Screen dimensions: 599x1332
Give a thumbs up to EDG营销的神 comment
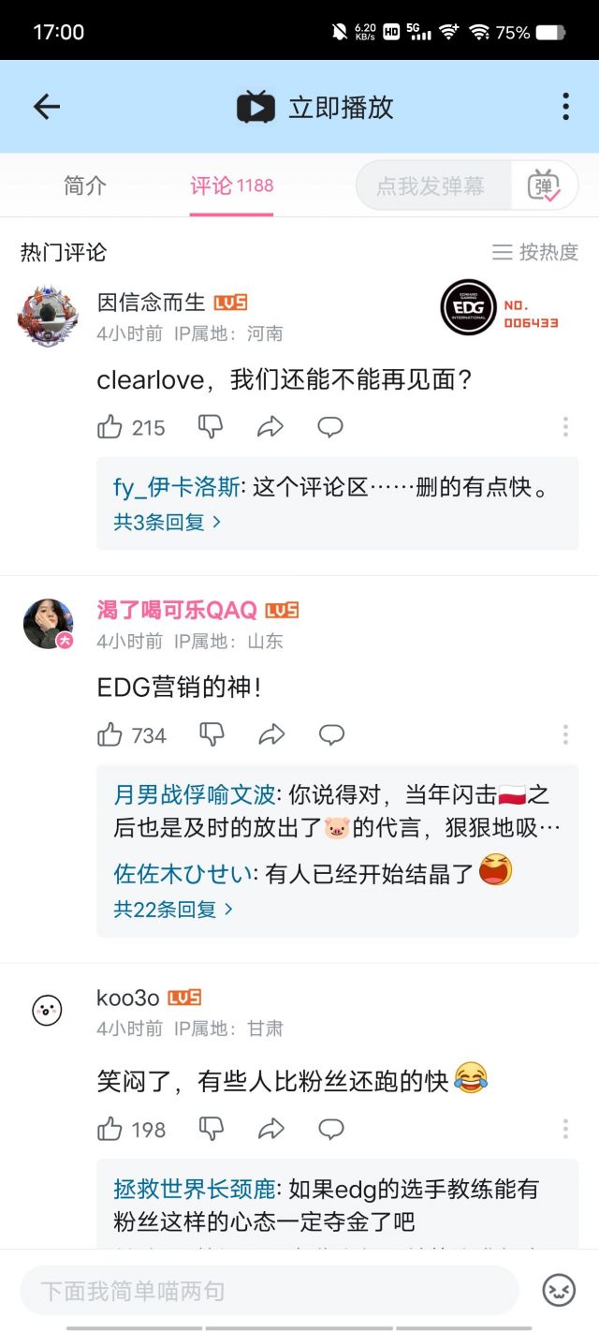click(110, 735)
